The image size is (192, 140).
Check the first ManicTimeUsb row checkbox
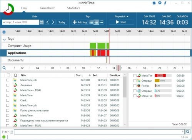tap(8, 80)
